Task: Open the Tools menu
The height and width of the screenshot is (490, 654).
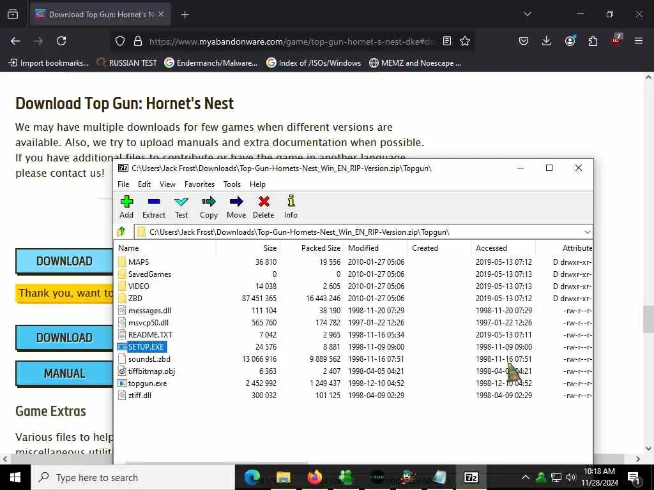Action: pos(232,184)
